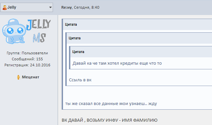Screen dimensions: 212x125
Task: Click the Цитата header above 'Давай ка че там'
Action: coord(78,52)
